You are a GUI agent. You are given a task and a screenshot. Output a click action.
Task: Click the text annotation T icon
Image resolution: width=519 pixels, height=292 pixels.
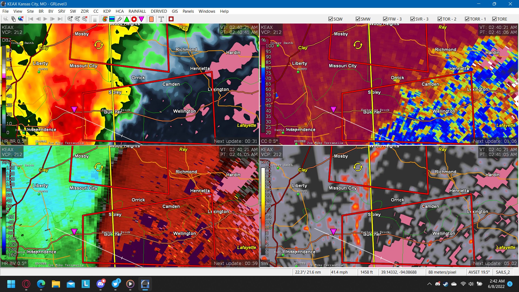[161, 19]
